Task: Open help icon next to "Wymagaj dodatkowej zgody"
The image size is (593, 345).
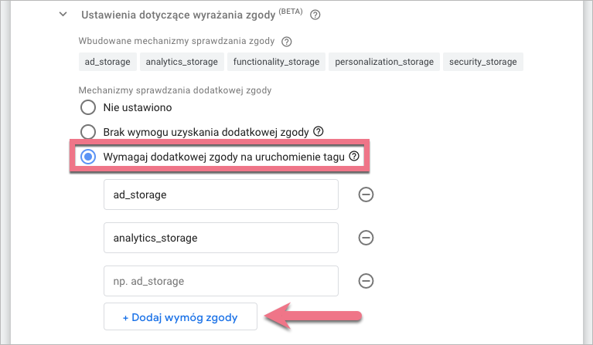Action: (354, 156)
